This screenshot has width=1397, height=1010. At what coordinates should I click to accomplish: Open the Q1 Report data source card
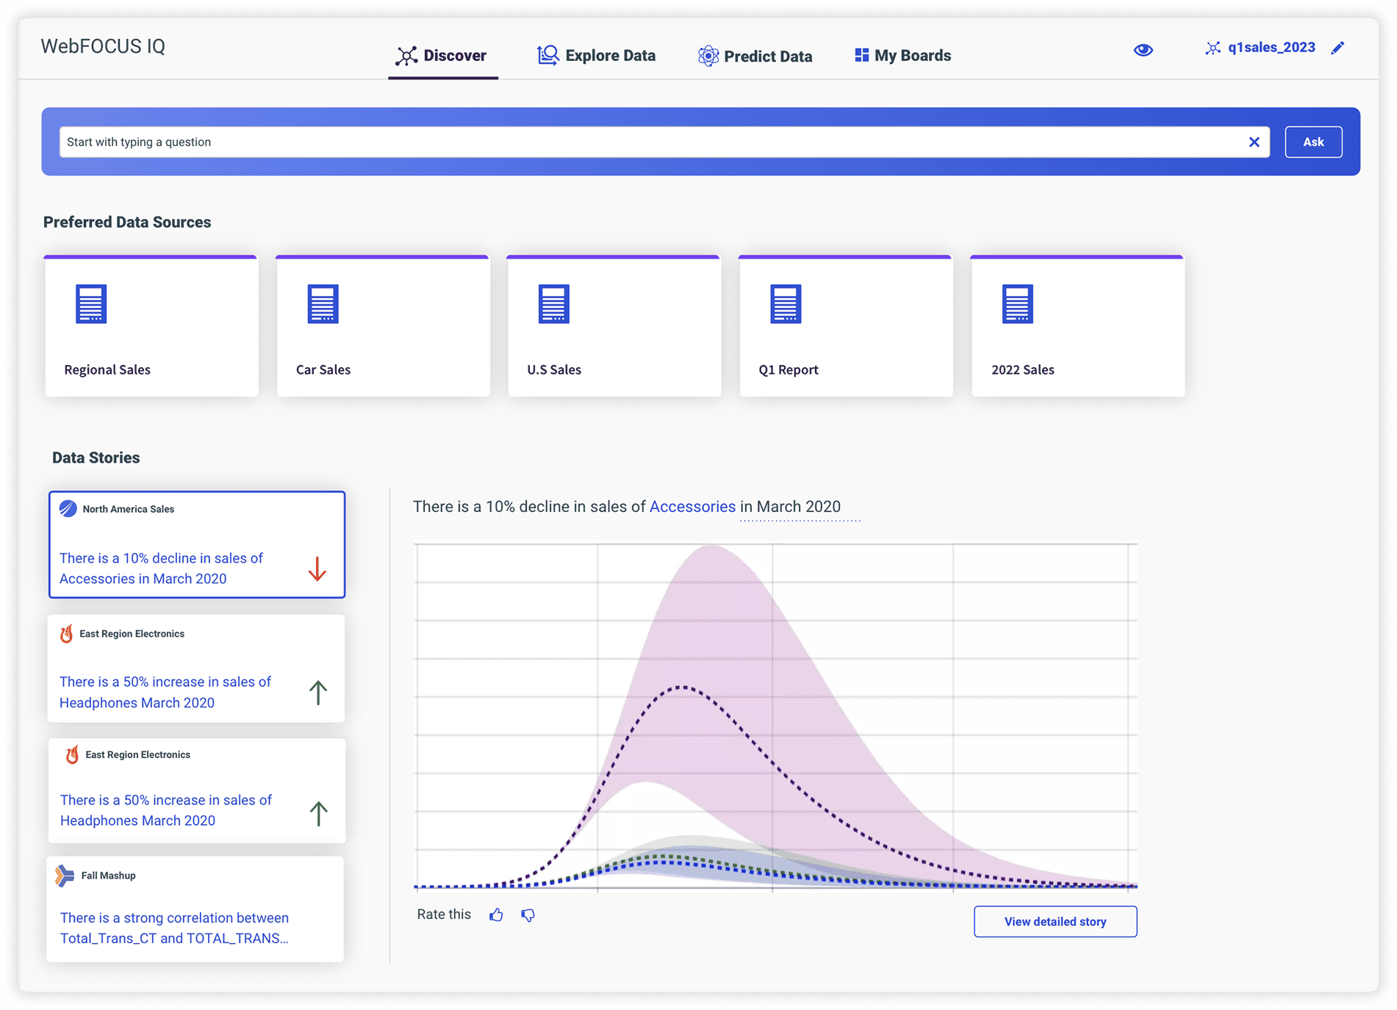pyautogui.click(x=845, y=327)
